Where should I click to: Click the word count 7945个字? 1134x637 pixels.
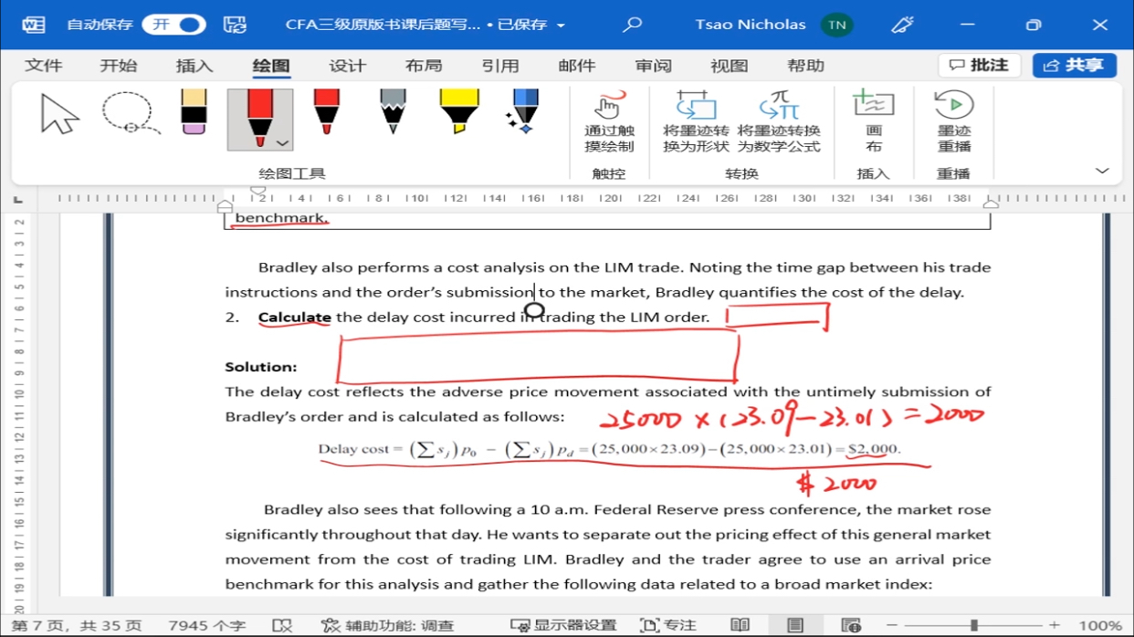click(207, 625)
